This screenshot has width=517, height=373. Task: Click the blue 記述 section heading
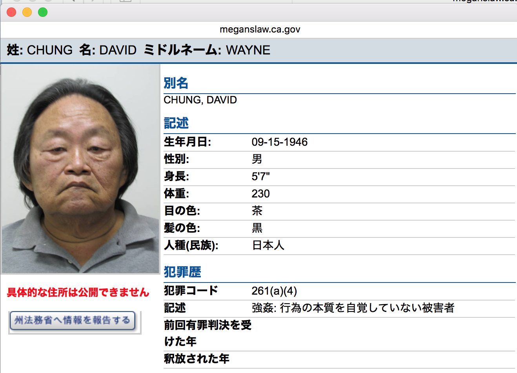point(176,123)
